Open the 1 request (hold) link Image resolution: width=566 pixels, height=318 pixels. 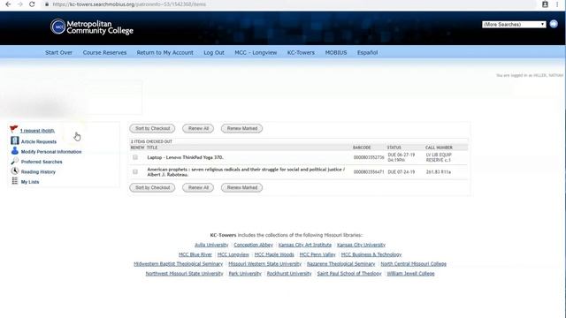pyautogui.click(x=37, y=131)
